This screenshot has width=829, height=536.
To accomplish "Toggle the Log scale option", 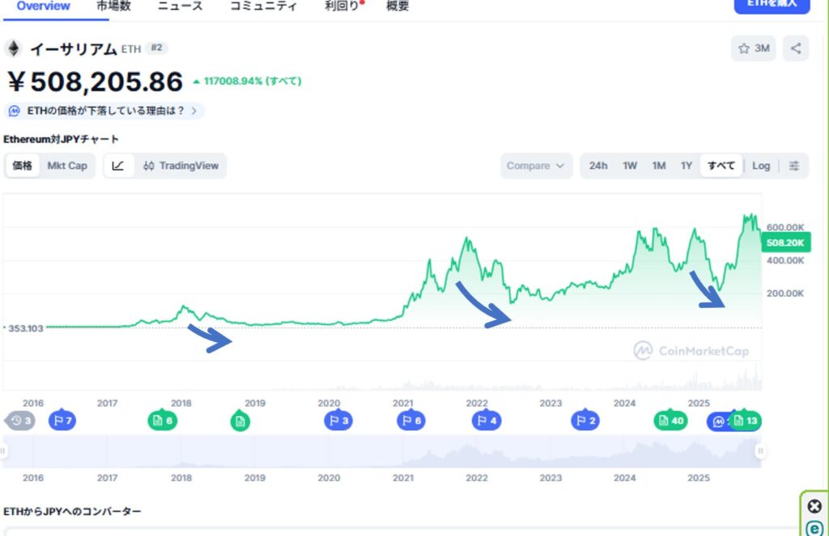I will click(761, 166).
